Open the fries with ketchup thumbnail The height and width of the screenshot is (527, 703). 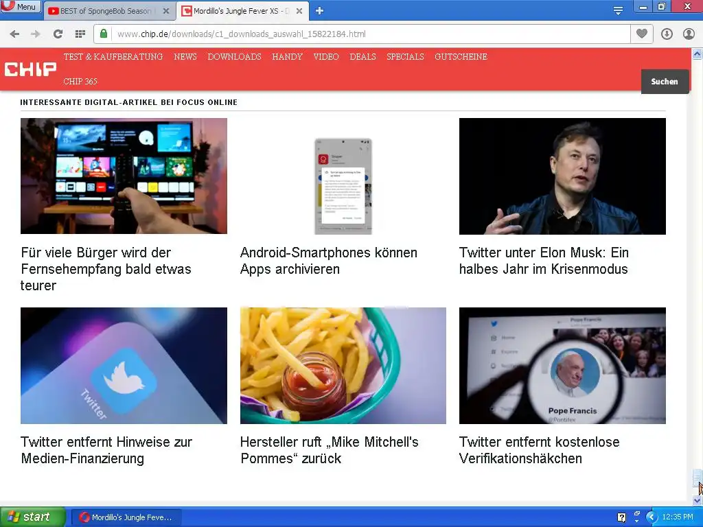pyautogui.click(x=343, y=366)
